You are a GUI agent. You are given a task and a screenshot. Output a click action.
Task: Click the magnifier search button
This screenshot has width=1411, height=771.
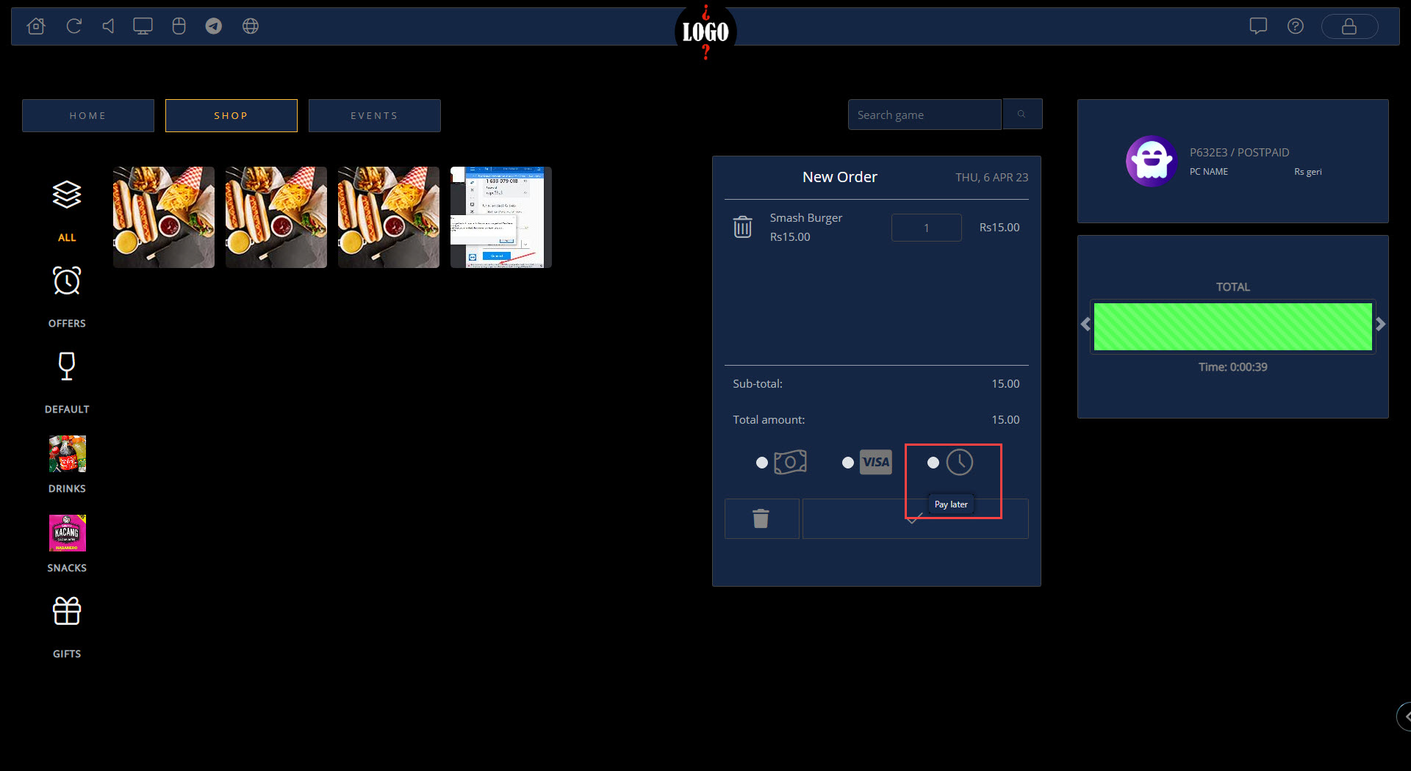click(x=1022, y=114)
